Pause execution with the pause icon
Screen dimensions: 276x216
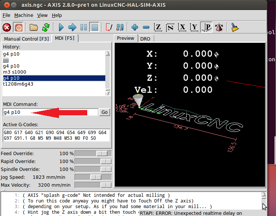coord(83,27)
